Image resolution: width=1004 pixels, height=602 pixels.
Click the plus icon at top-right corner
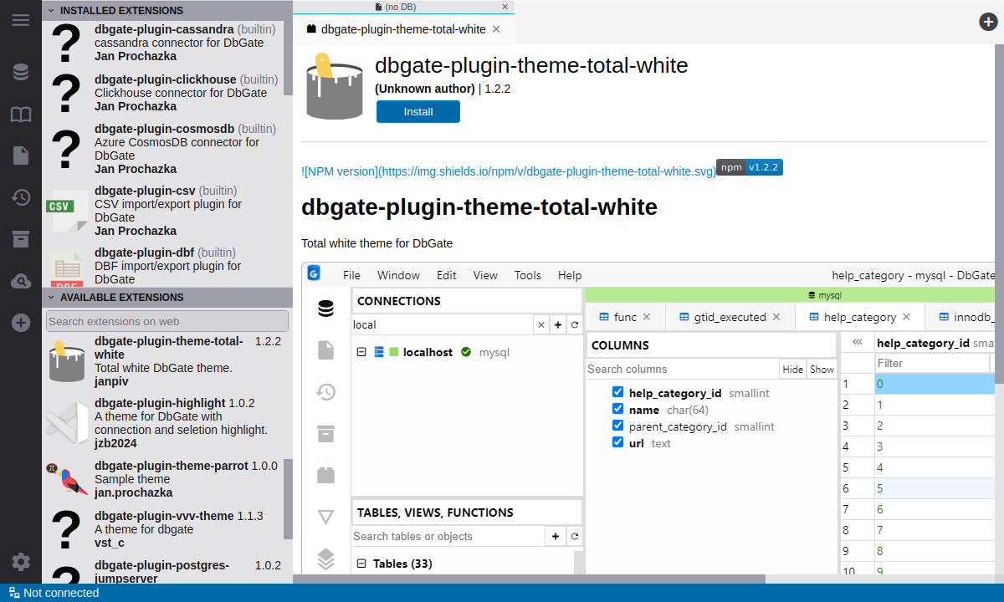click(988, 22)
